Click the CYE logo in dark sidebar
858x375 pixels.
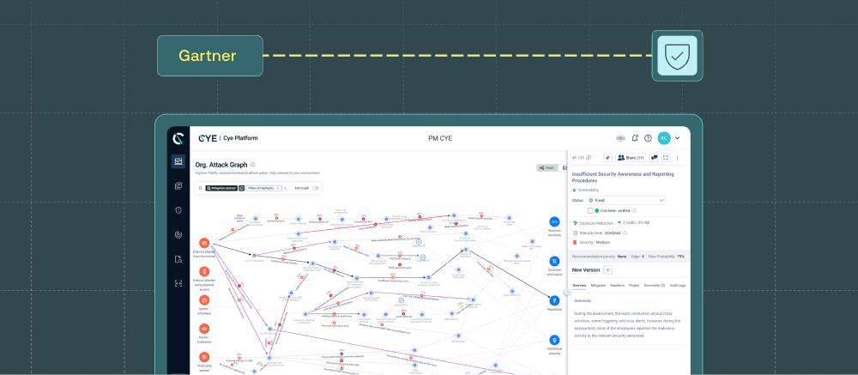click(x=178, y=139)
